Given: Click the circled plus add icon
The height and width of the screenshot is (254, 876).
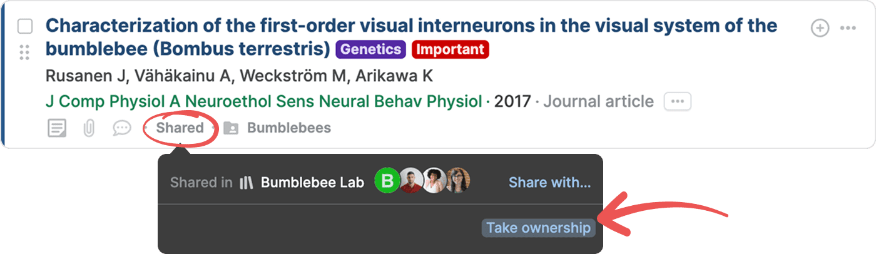Looking at the screenshot, I should coord(820,28).
